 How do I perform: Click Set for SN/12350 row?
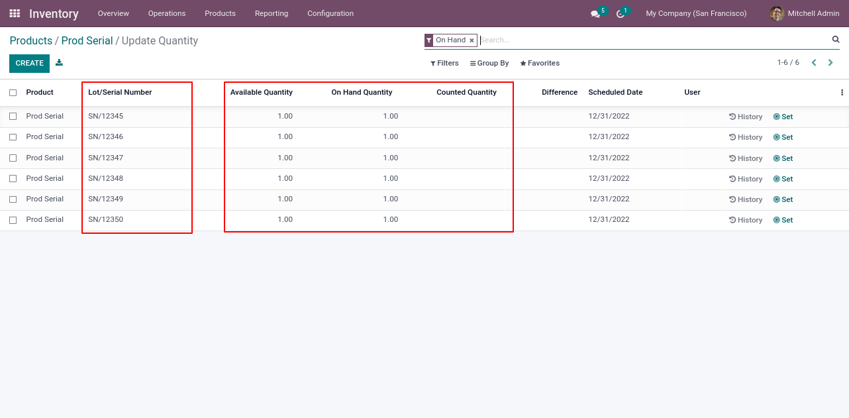pos(783,220)
